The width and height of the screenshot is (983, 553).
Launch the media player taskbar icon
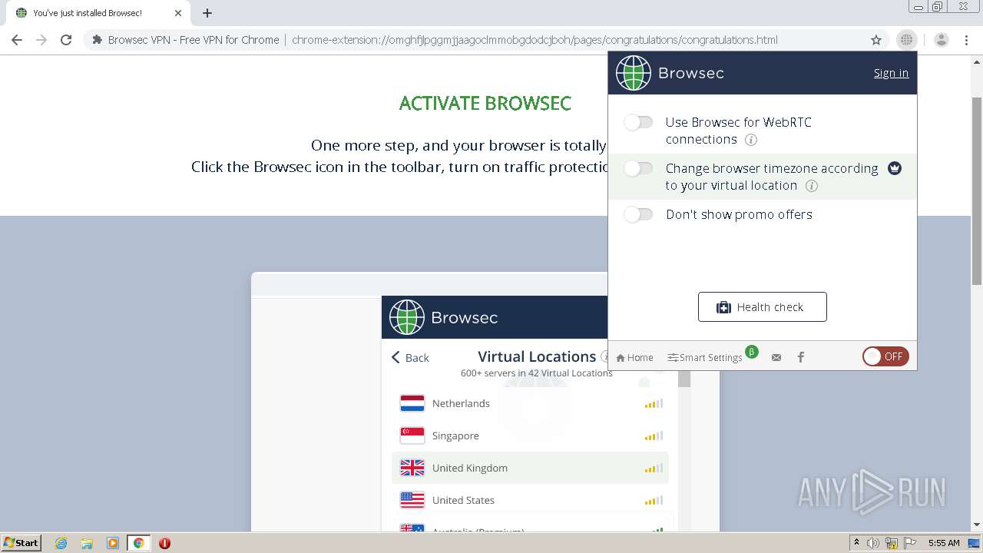coord(113,543)
